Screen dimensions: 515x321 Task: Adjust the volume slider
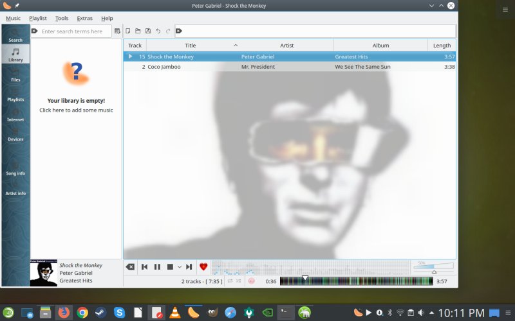pyautogui.click(x=433, y=267)
